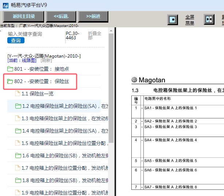
Task: Click the tree panel vertical scrollbar thumb
Action: pyautogui.click(x=111, y=88)
